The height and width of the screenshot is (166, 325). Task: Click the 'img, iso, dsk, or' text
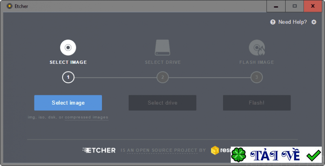coord(45,118)
